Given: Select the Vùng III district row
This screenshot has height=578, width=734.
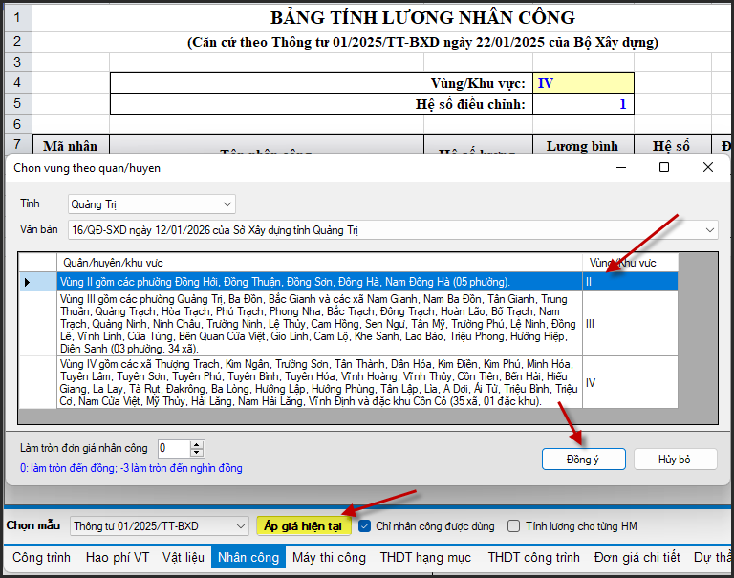Looking at the screenshot, I should click(319, 324).
